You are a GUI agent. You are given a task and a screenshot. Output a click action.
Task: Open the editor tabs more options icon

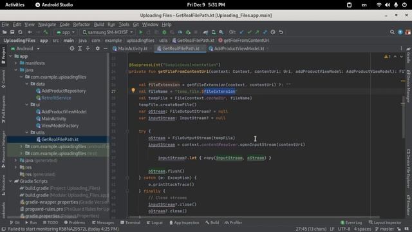pos(401,48)
